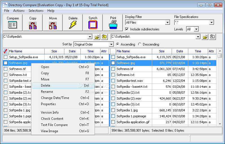
Task: Choose Properties in context menu
Action: (x=63, y=104)
